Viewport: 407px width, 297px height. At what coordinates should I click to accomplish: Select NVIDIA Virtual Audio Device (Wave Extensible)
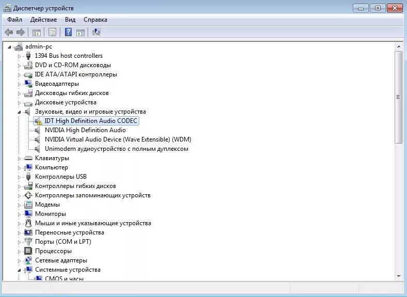pyautogui.click(x=118, y=139)
